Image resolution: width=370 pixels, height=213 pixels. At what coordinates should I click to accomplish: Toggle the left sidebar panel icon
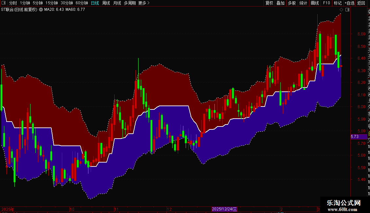coord(4,3)
